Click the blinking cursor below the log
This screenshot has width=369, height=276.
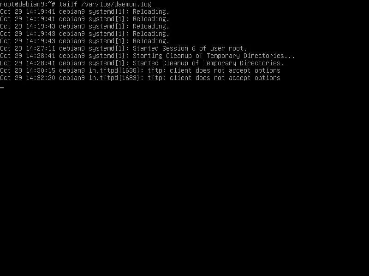2,88
